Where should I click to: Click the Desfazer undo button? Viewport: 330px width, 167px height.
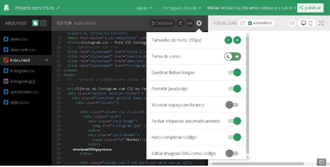[162, 23]
